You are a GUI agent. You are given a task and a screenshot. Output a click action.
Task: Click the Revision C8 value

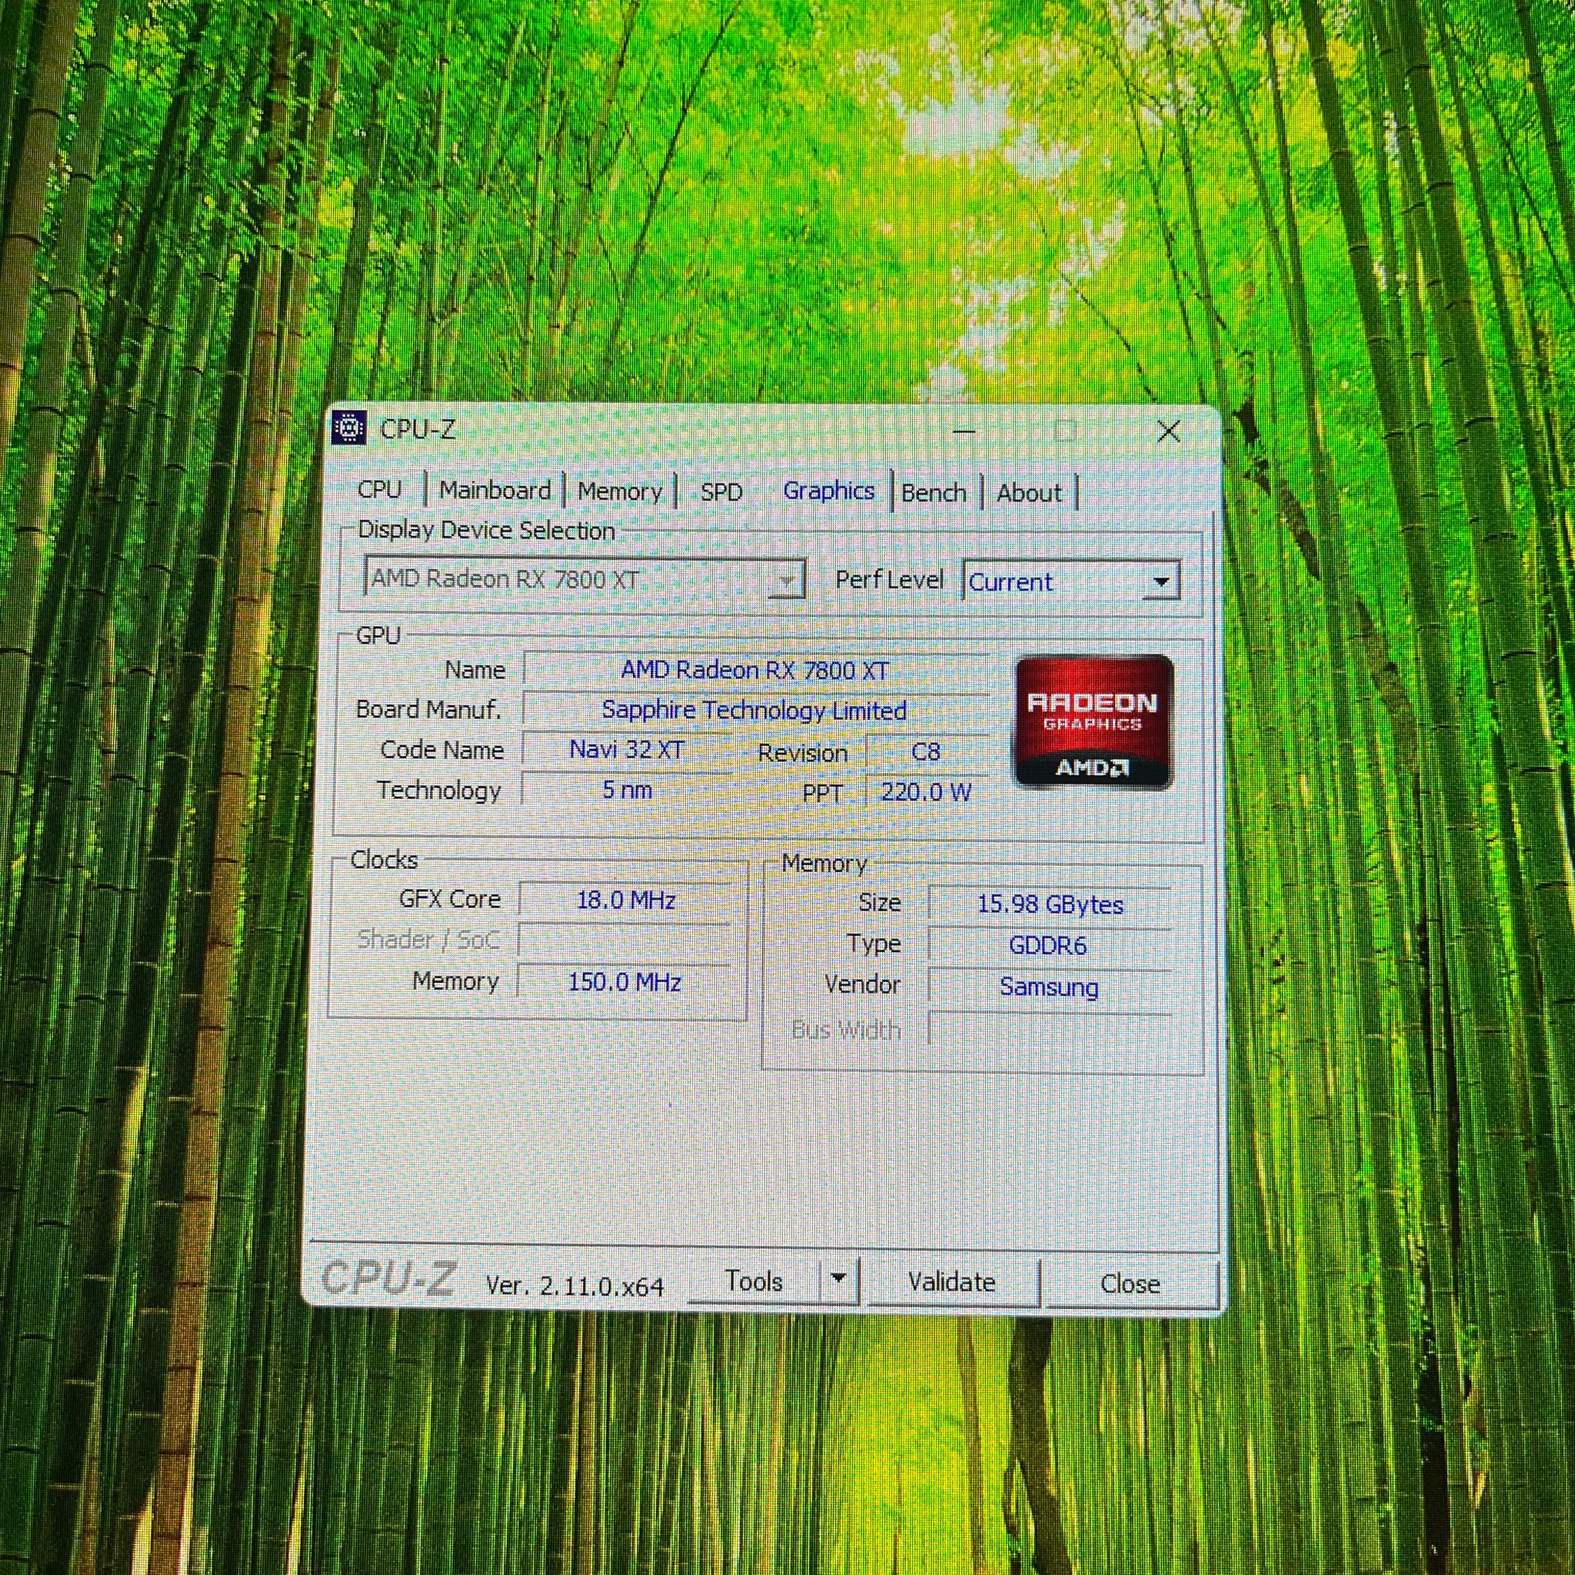pyautogui.click(x=926, y=751)
